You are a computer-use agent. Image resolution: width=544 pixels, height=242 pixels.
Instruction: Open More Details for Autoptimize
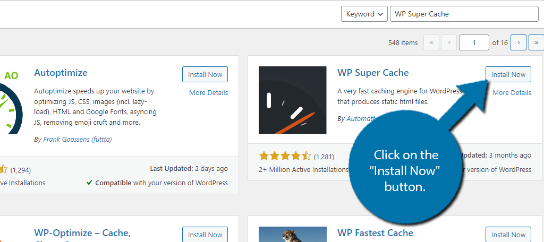point(208,92)
